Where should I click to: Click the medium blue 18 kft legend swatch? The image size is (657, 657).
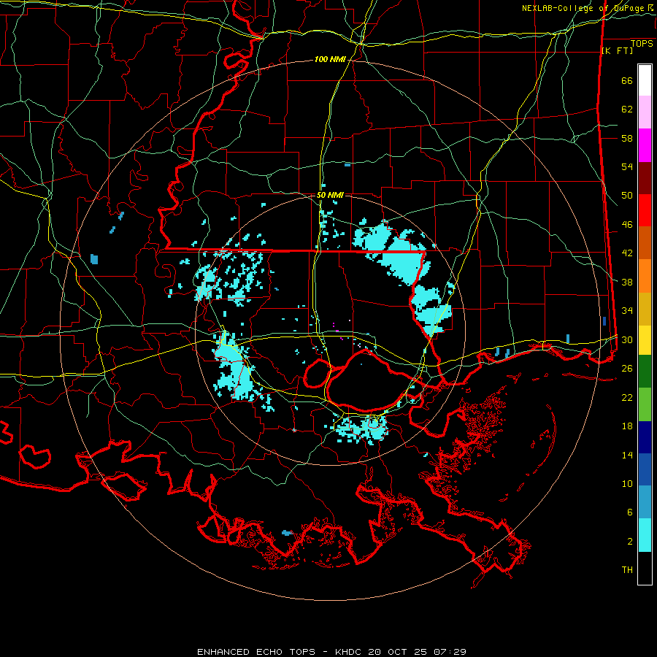645,469
